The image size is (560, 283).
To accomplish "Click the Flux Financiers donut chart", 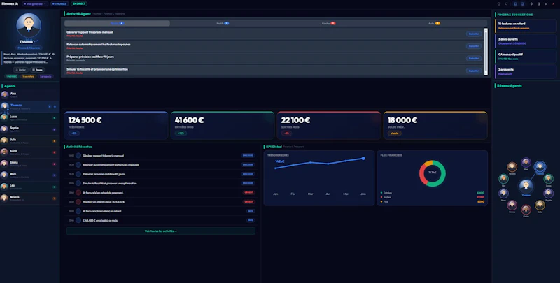I will point(432,173).
